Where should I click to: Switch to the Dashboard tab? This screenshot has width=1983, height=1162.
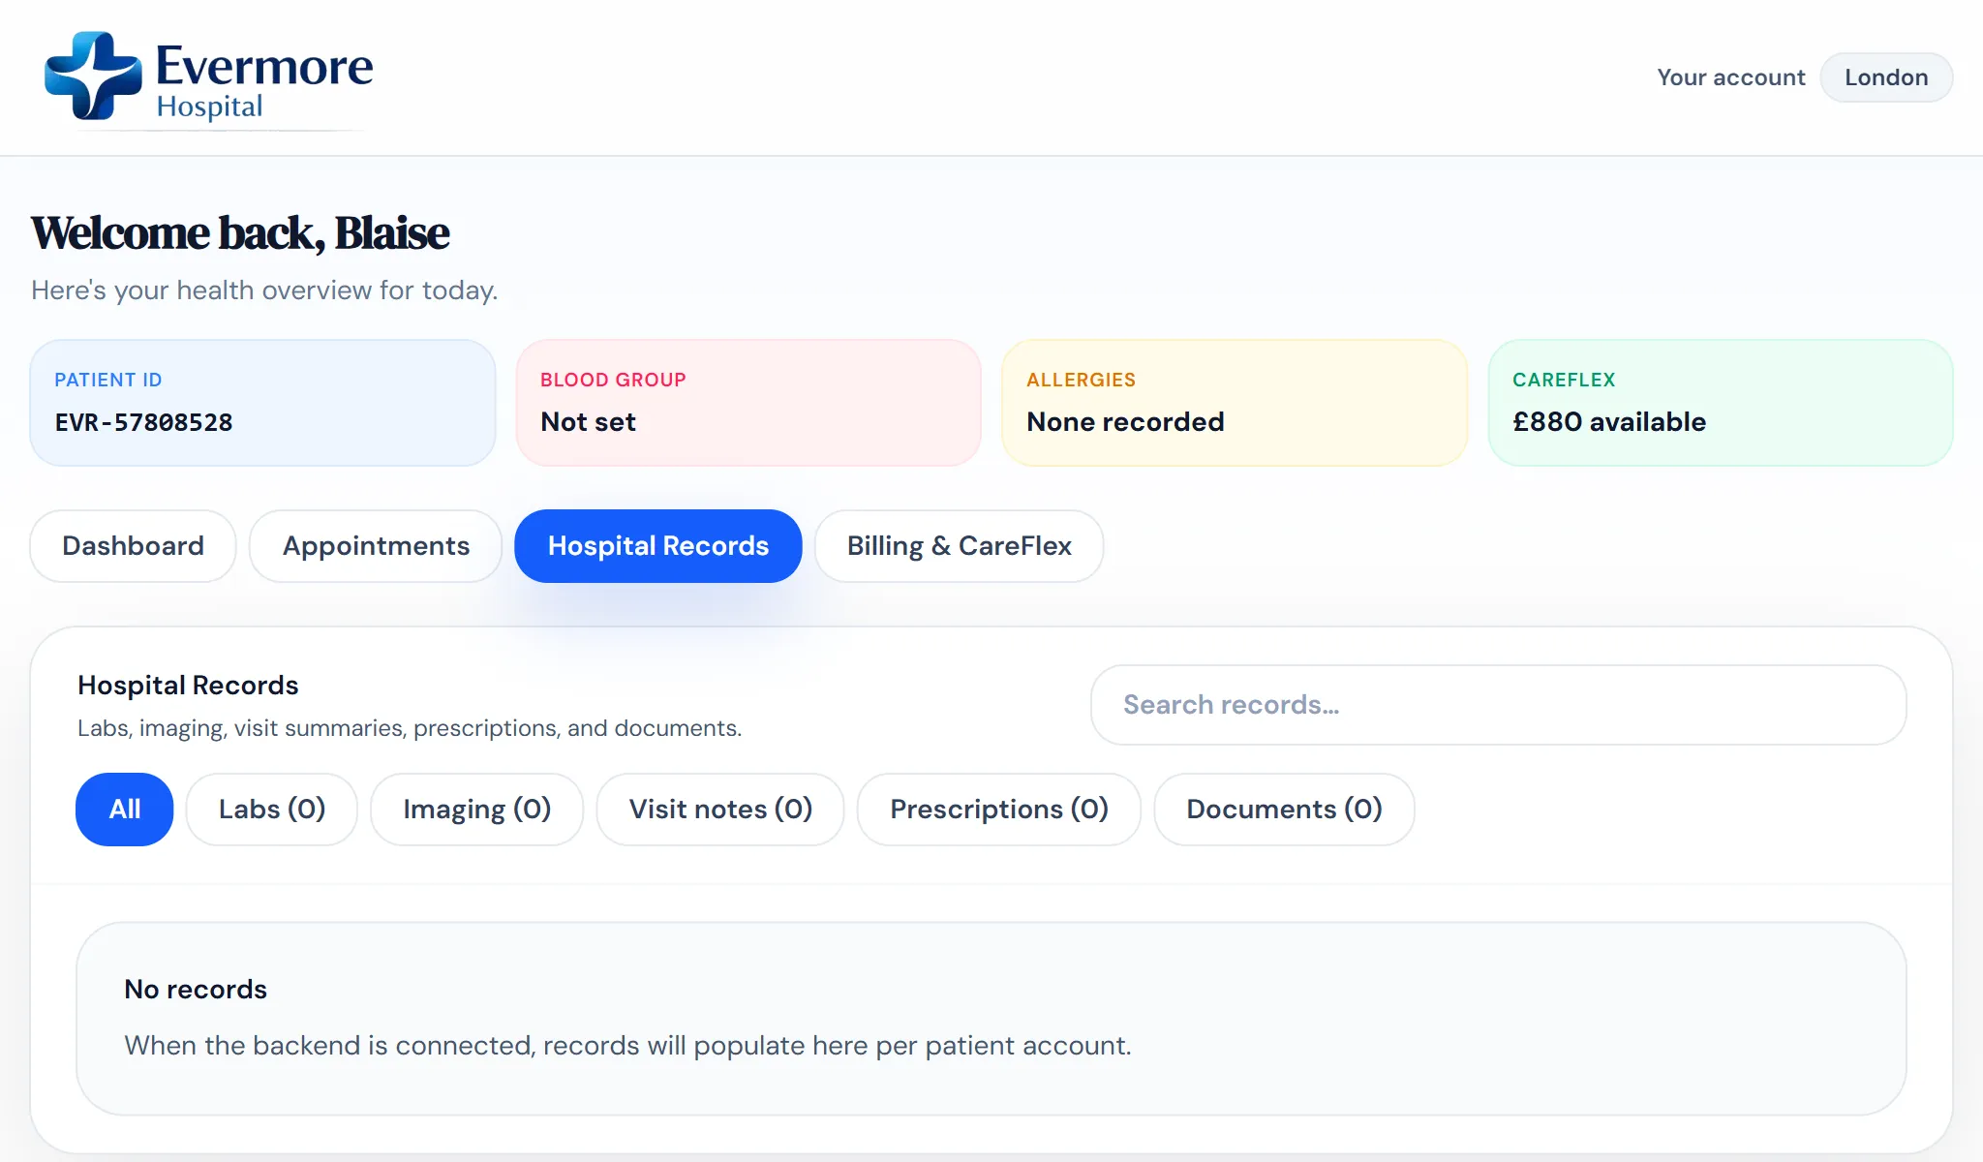point(133,546)
